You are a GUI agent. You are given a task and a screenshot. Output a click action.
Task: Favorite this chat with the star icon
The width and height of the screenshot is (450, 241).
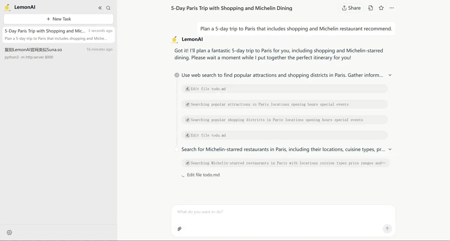click(381, 8)
